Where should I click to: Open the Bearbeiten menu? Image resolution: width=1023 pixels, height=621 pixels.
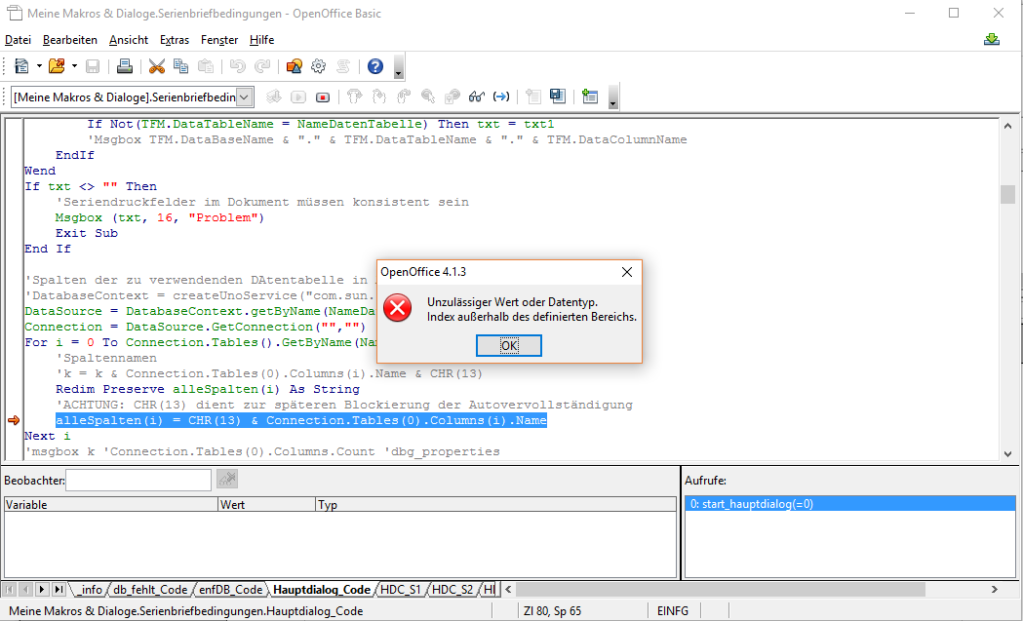[70, 40]
